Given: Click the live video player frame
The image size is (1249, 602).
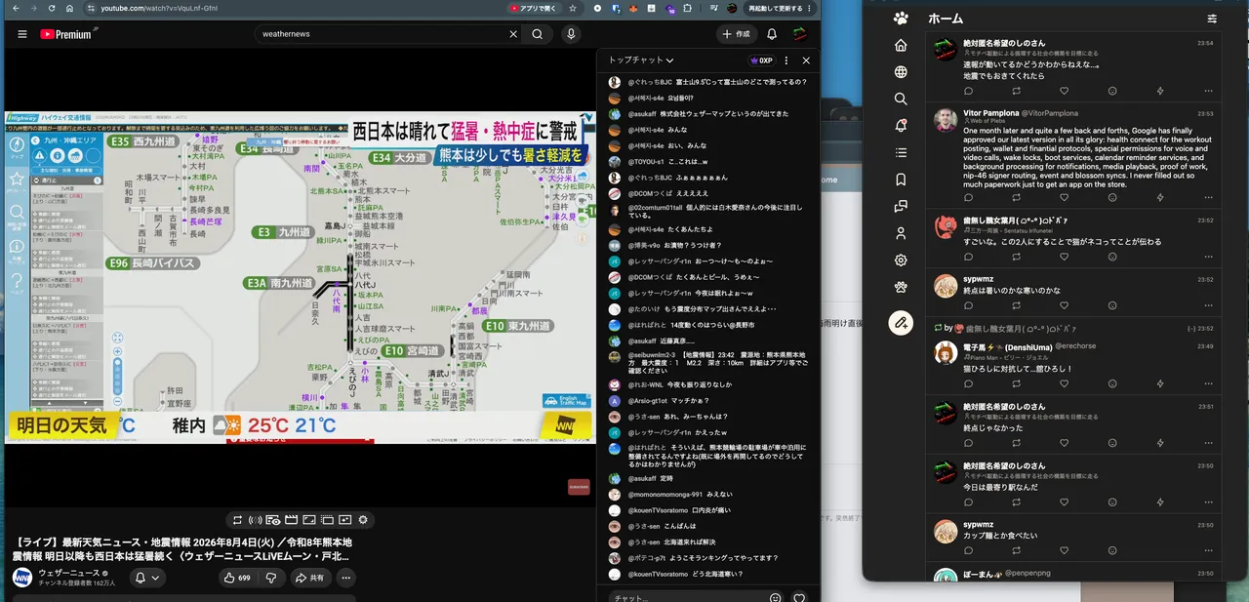Looking at the screenshot, I should click(300, 277).
